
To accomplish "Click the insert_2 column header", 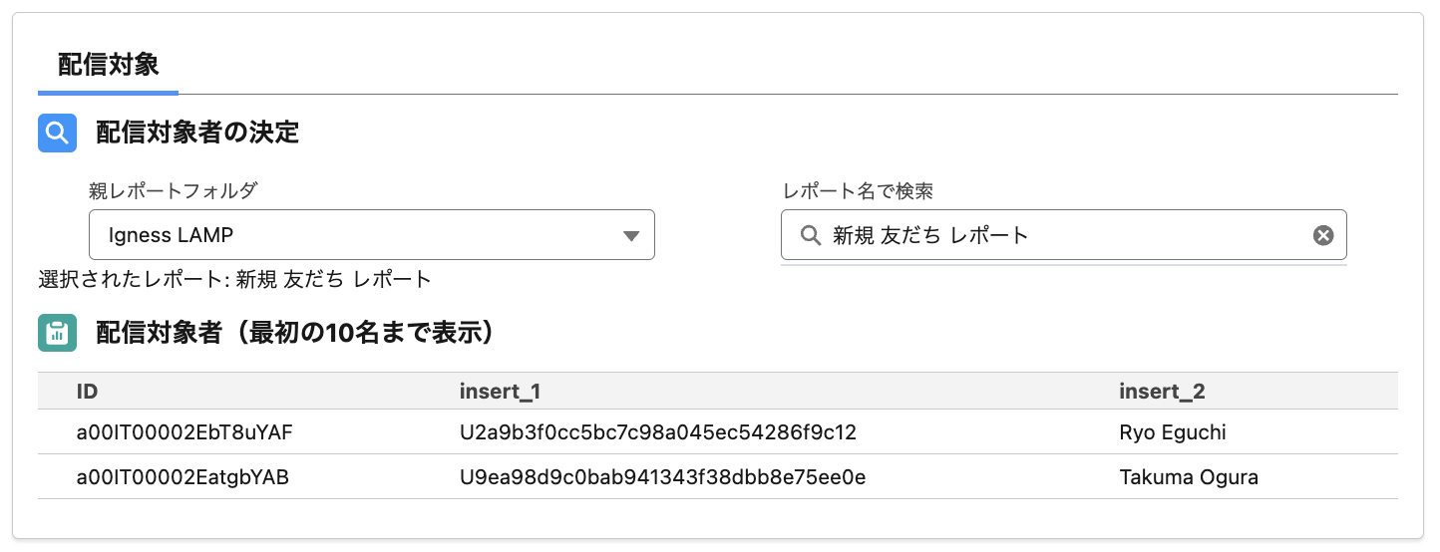I will [x=1162, y=392].
